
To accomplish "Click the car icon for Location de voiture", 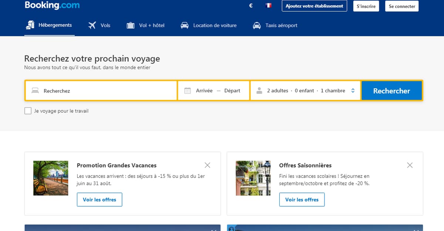I will tap(185, 26).
